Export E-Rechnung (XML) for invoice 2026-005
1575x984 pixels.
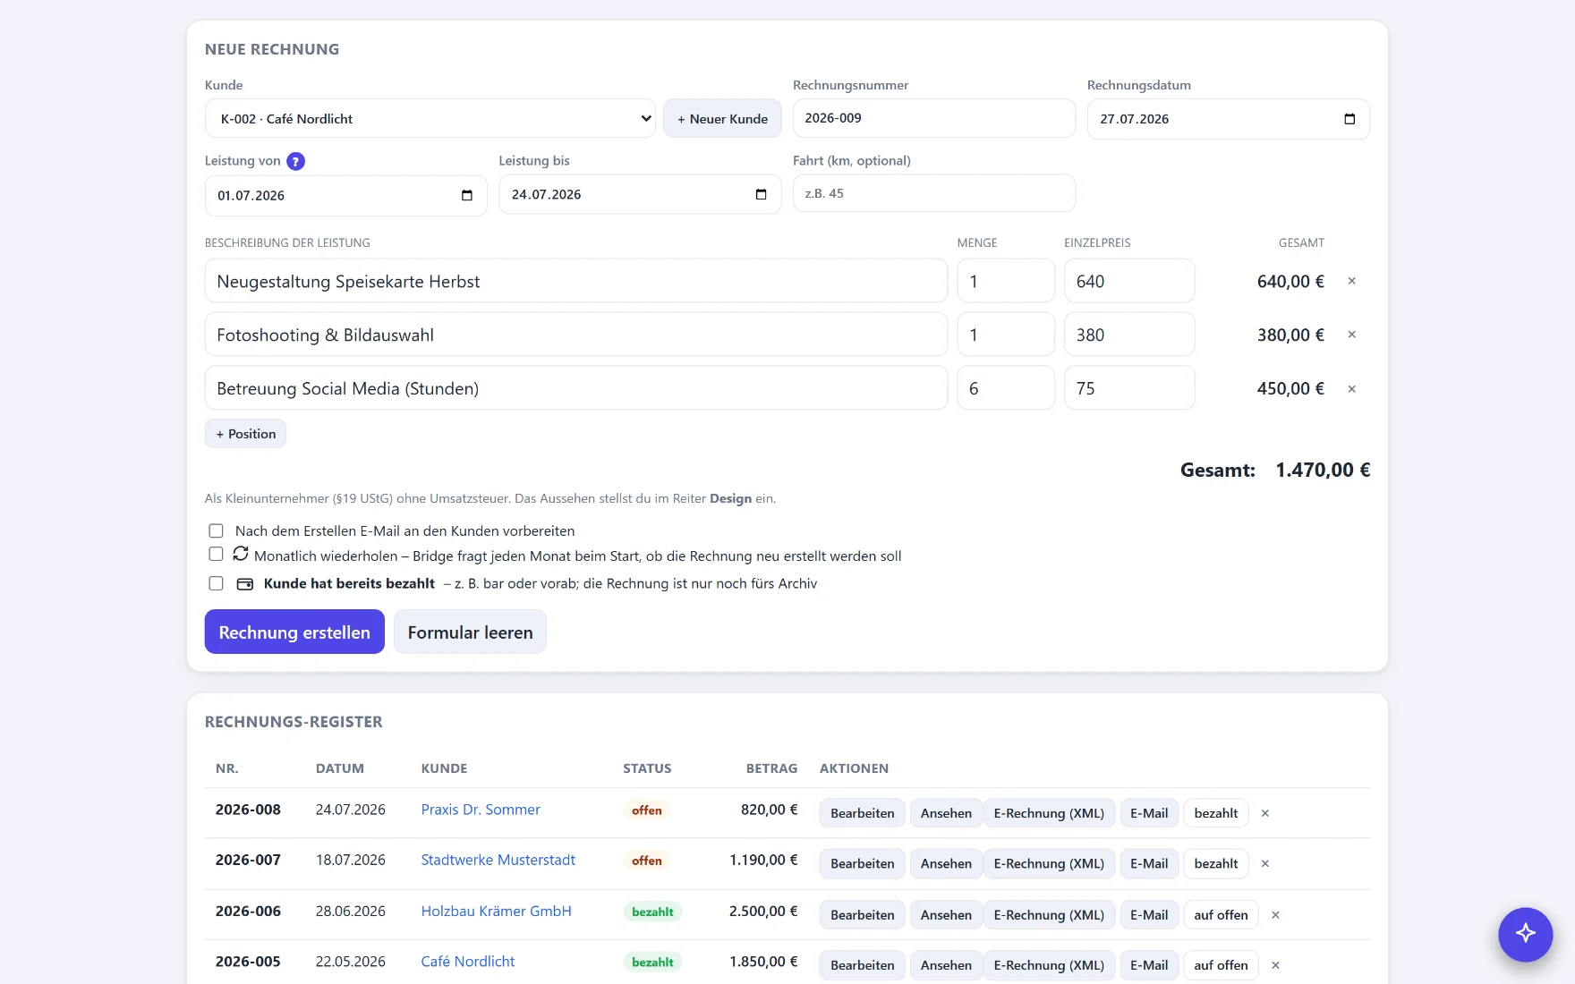(1049, 965)
